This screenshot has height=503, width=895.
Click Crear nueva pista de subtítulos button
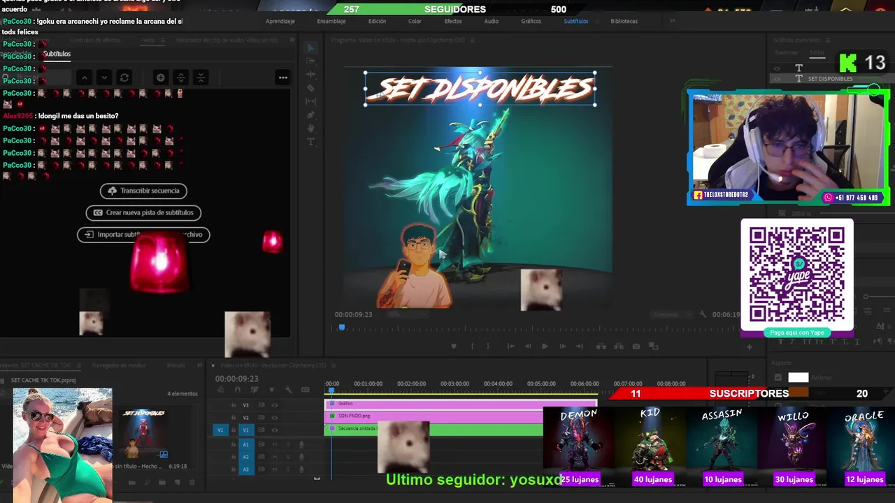[143, 212]
